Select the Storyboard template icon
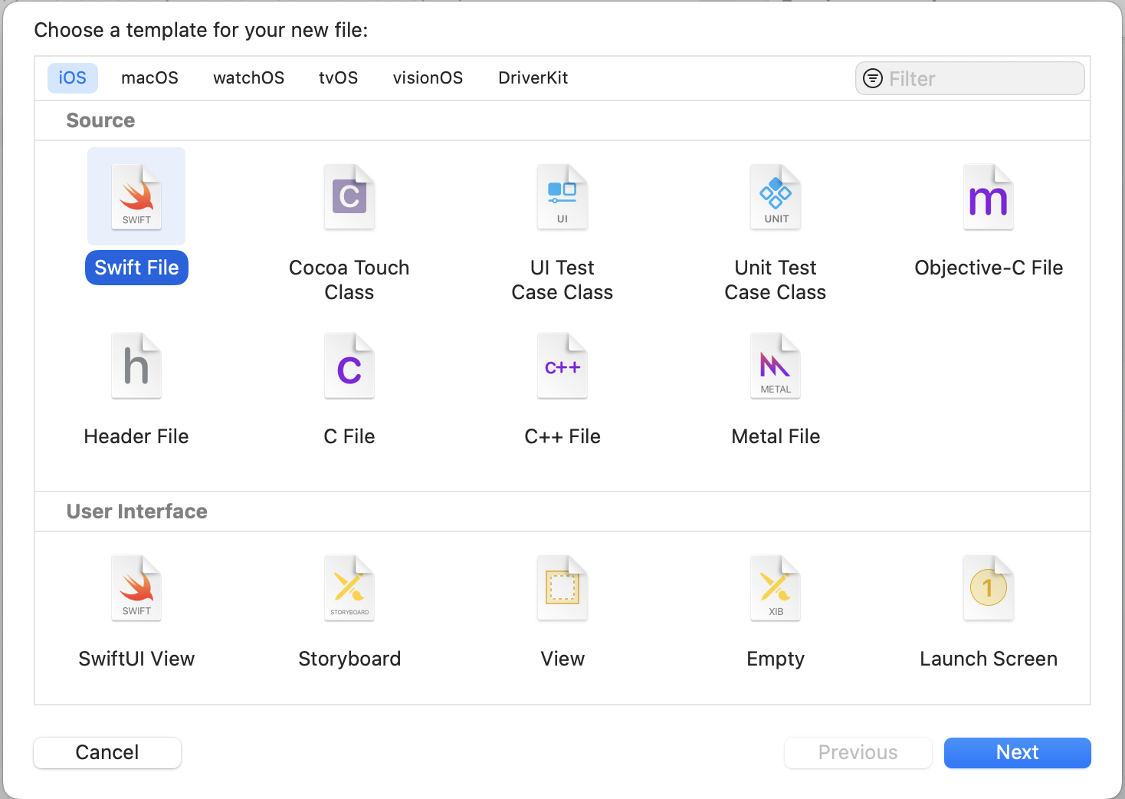 349,588
